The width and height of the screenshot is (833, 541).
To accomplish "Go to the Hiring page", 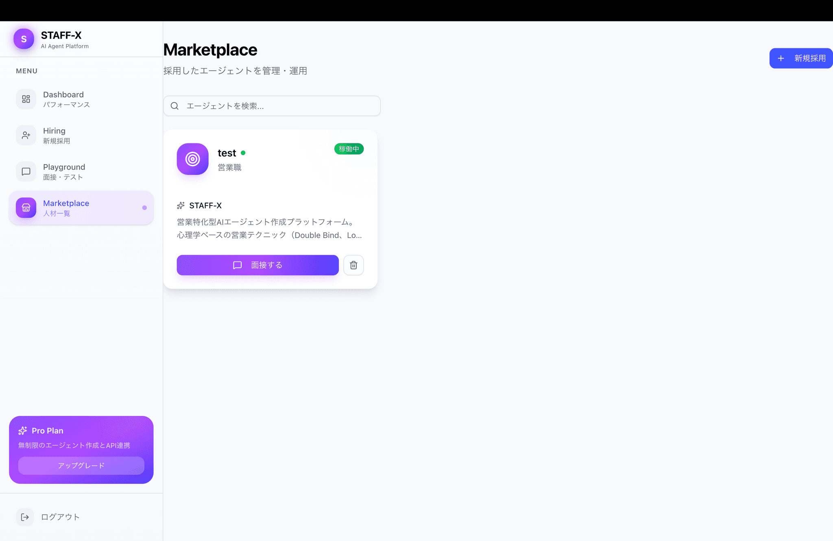I will pyautogui.click(x=57, y=135).
